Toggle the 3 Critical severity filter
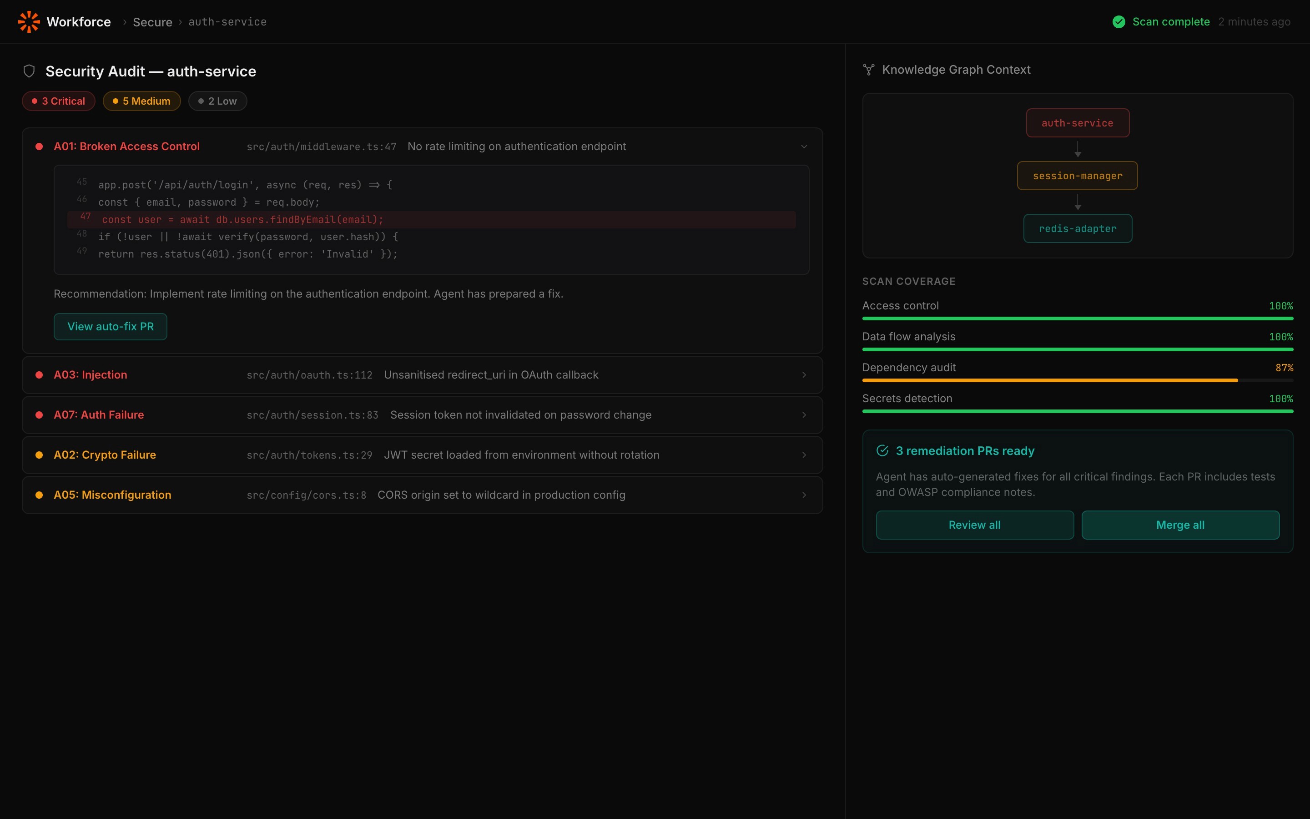Screen dimensions: 1310x819 tap(59, 101)
